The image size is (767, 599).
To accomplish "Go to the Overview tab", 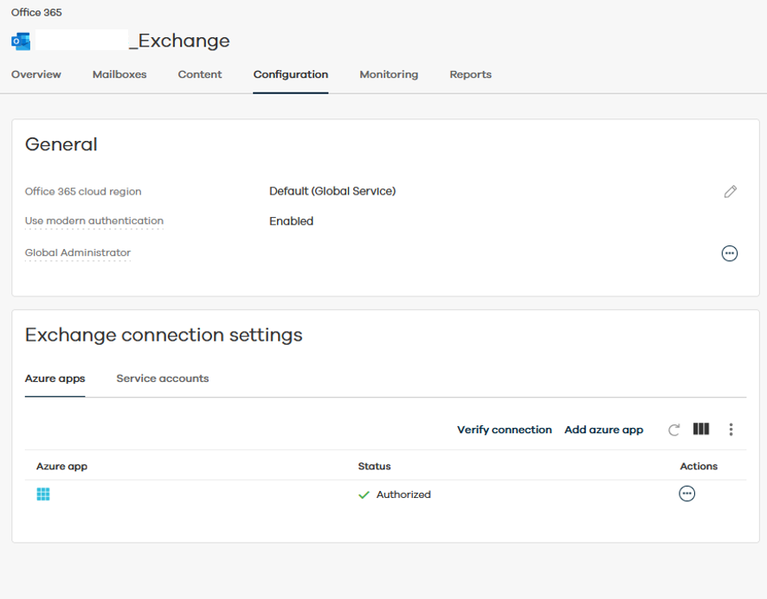I will 36,74.
